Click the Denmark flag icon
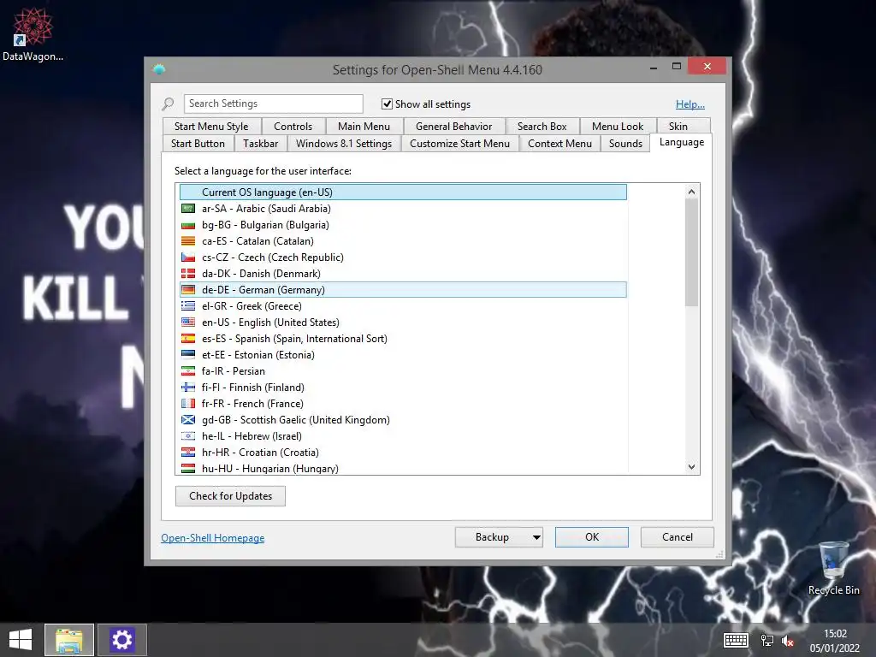This screenshot has width=876, height=657. click(x=188, y=273)
